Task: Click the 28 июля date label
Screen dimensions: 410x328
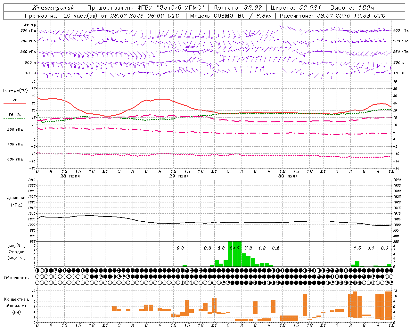Action: pyautogui.click(x=70, y=176)
